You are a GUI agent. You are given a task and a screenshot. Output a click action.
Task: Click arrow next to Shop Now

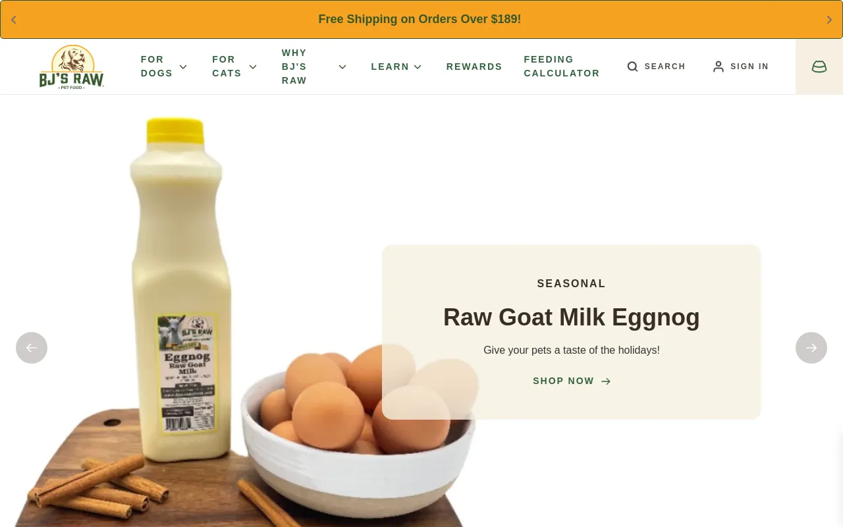point(606,381)
